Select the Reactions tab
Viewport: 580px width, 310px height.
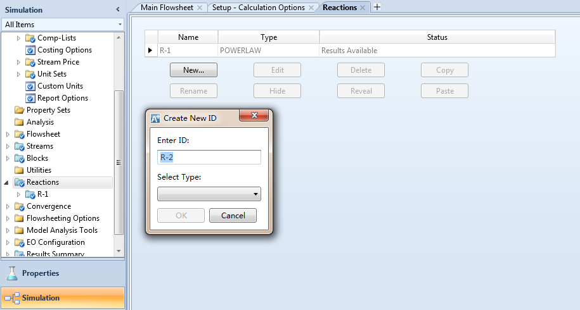(x=340, y=8)
